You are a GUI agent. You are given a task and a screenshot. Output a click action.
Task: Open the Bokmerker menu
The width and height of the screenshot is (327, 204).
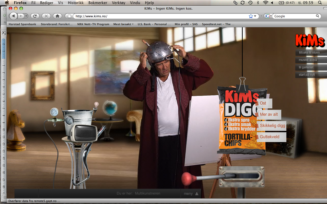[98, 3]
